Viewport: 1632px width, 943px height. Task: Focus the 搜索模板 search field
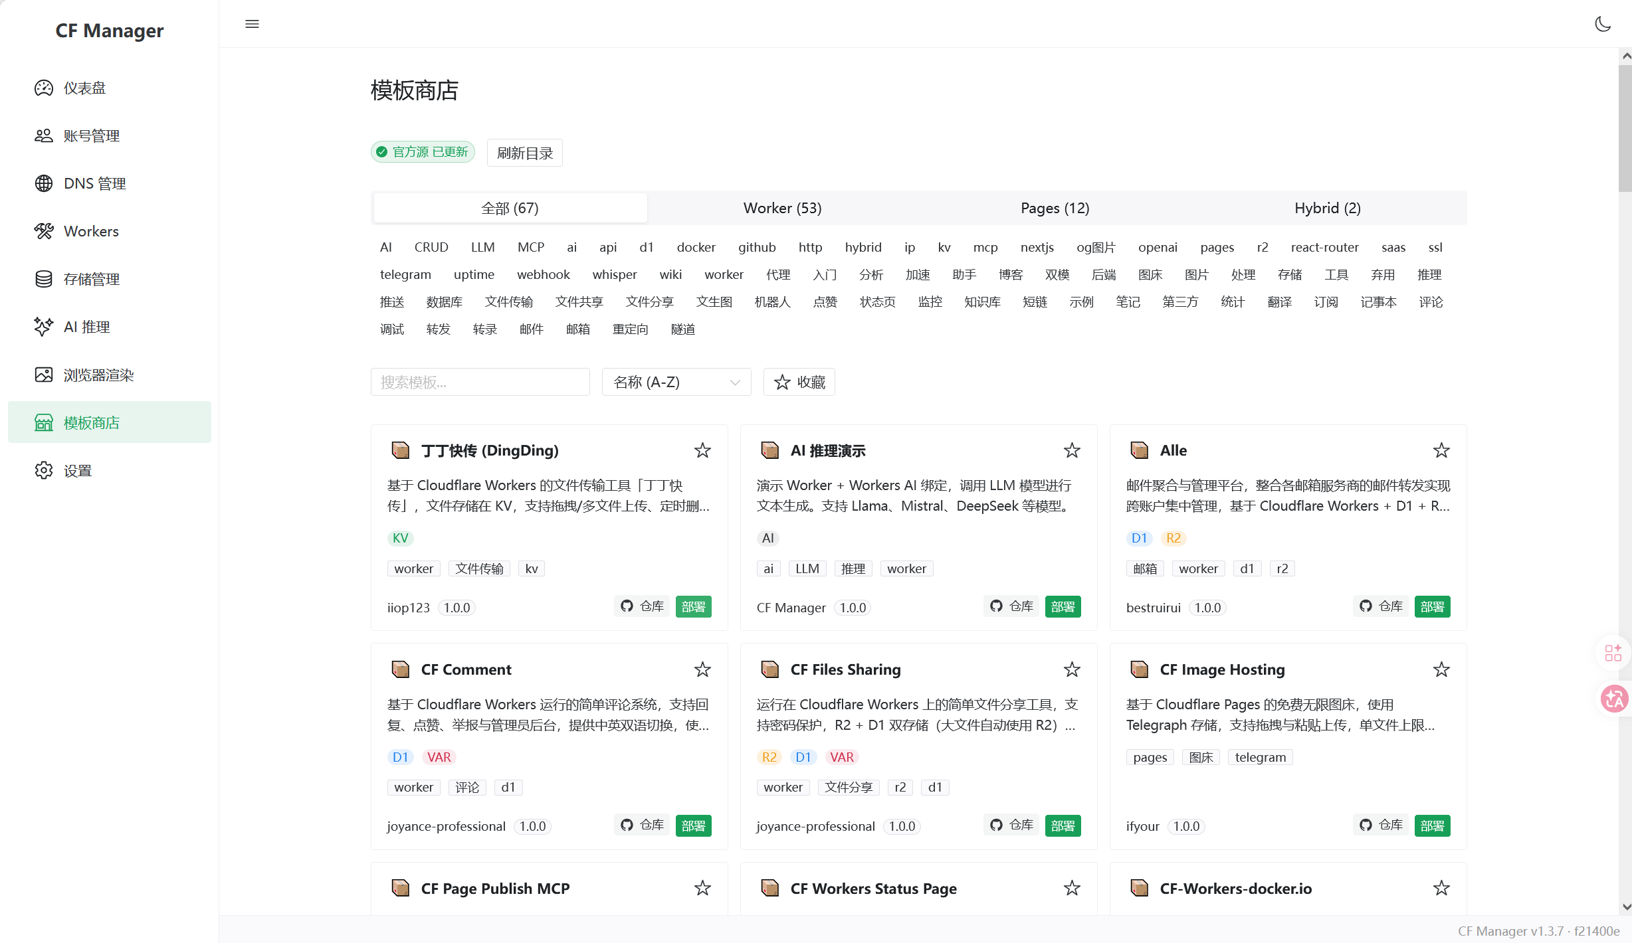(480, 382)
